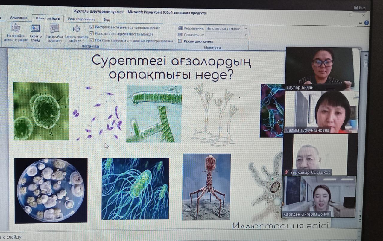Open the Настройка демонстрации slideshow setup

[16, 33]
